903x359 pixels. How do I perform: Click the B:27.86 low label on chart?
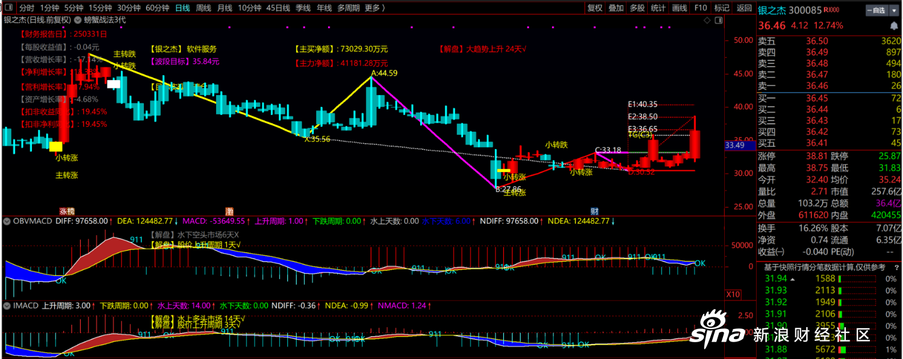pyautogui.click(x=508, y=189)
